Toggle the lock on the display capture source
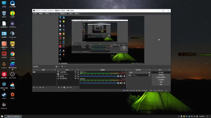The height and width of the screenshot is (118, 211). (x=78, y=78)
